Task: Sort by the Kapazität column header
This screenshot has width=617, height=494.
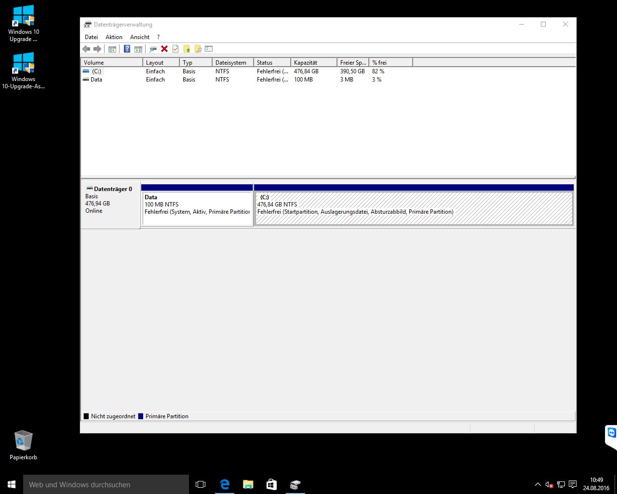Action: 314,63
